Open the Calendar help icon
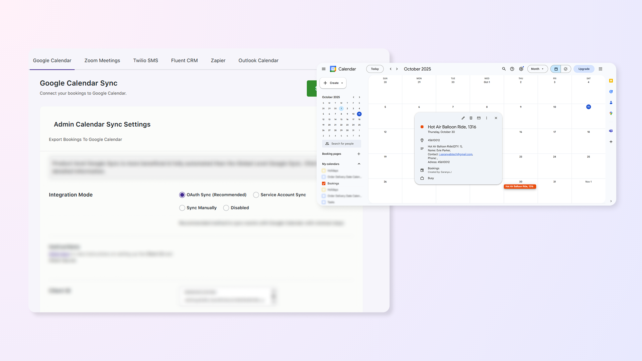 click(x=512, y=69)
